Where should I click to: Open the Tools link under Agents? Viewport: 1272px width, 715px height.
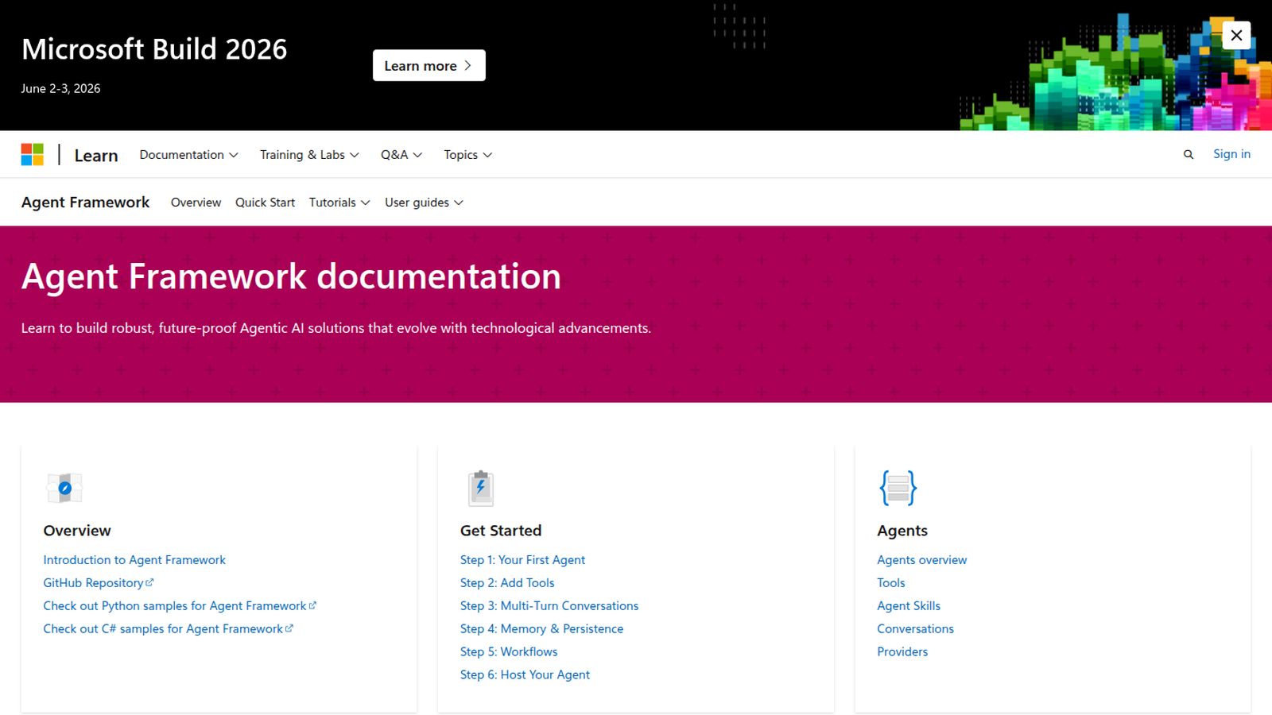(x=891, y=583)
